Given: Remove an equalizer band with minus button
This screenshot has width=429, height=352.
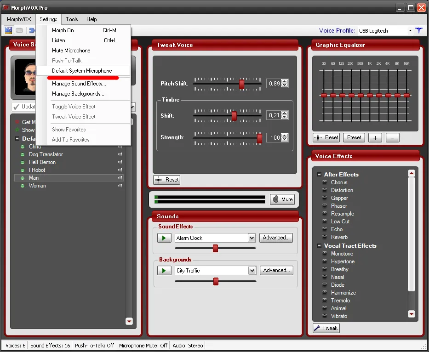Looking at the screenshot, I should click(x=392, y=138).
